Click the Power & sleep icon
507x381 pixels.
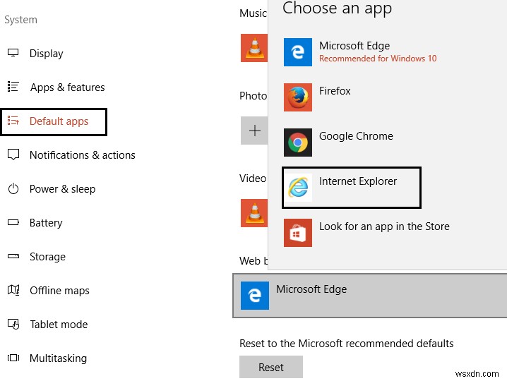13,189
